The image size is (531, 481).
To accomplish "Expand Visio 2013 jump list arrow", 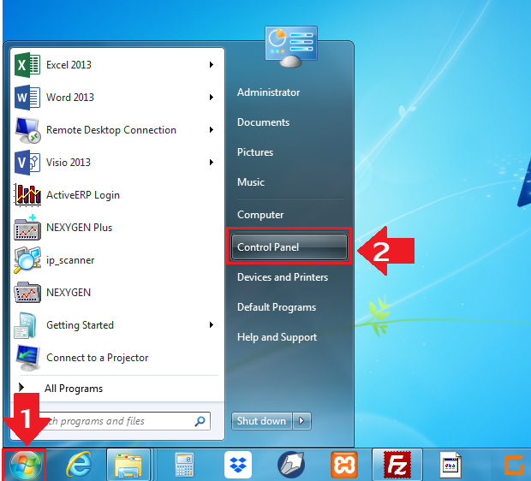I will [x=212, y=163].
